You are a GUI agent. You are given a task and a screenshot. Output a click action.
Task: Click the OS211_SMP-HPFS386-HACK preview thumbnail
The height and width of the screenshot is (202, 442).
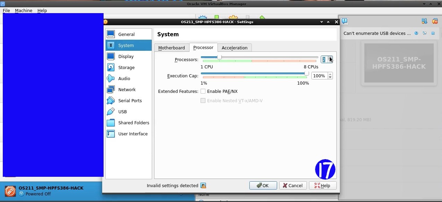point(399,63)
